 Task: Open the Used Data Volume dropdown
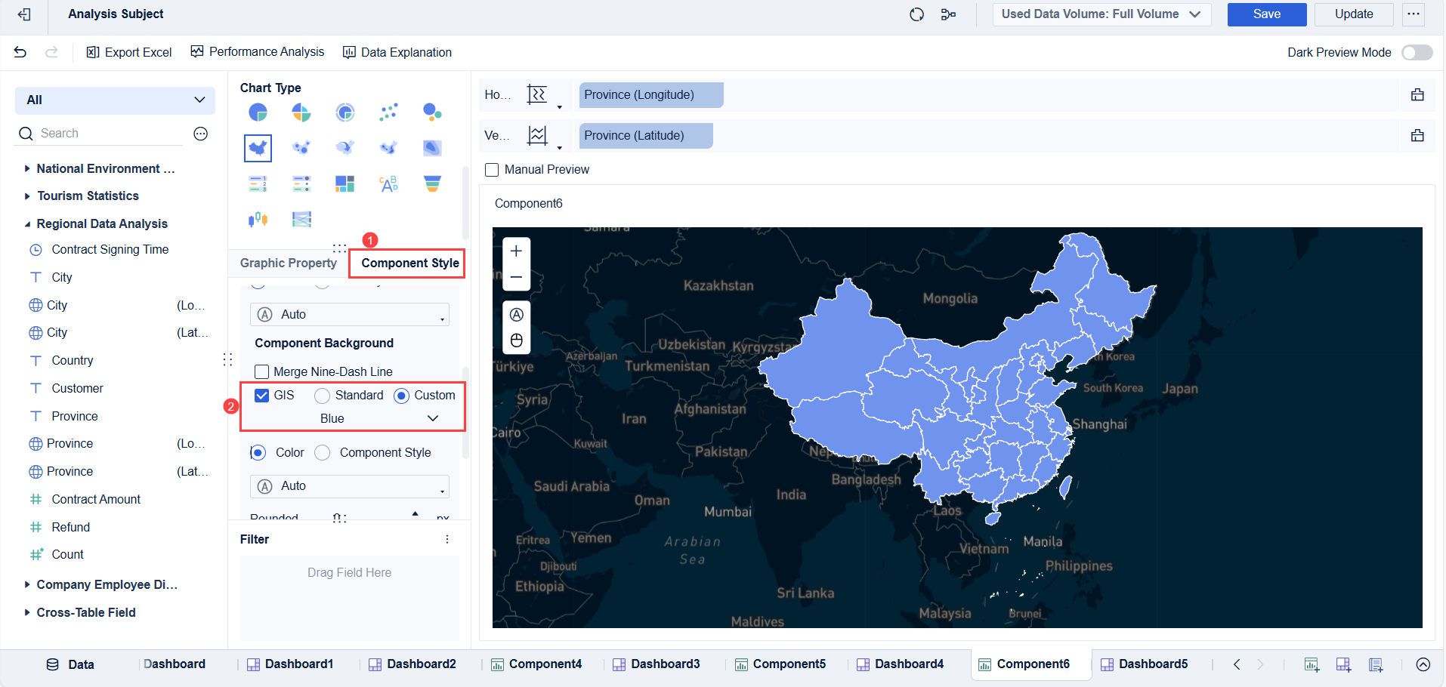pyautogui.click(x=1101, y=14)
